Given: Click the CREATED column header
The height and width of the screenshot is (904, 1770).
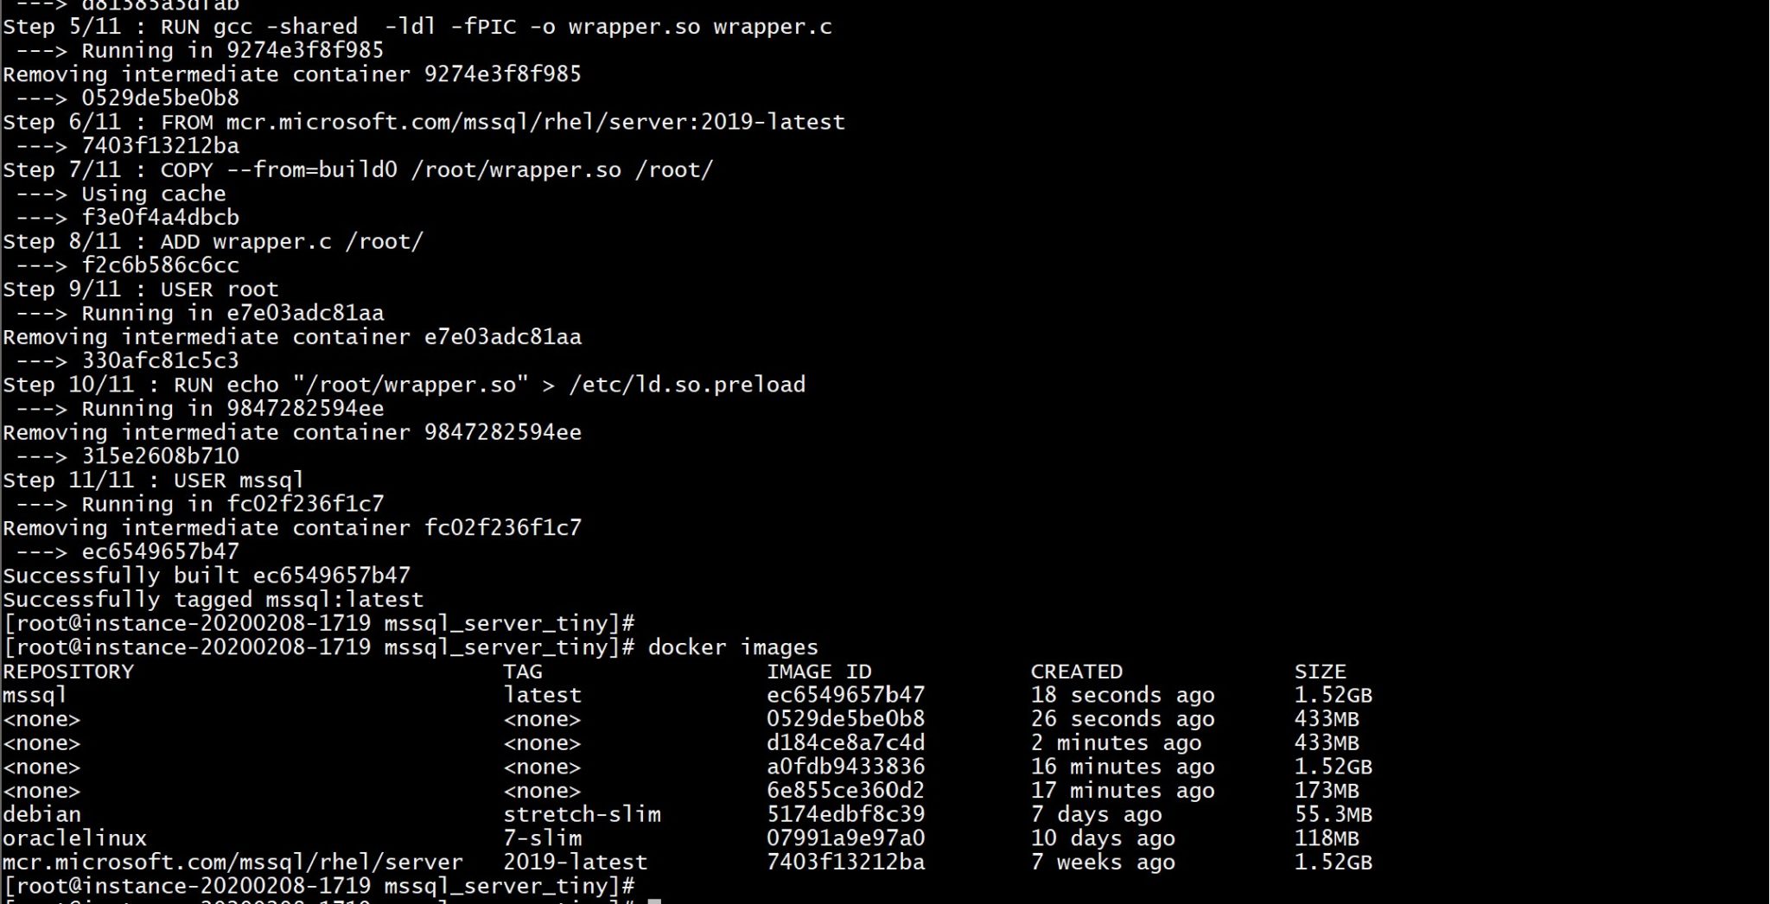Looking at the screenshot, I should click(1076, 672).
